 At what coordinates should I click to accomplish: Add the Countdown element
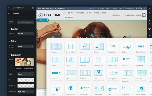click(x=99, y=90)
